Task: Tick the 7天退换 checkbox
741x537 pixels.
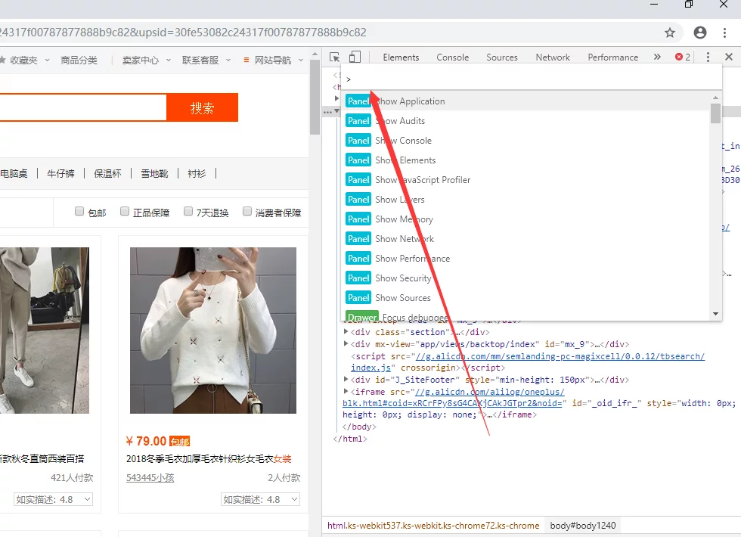Action: [x=188, y=211]
